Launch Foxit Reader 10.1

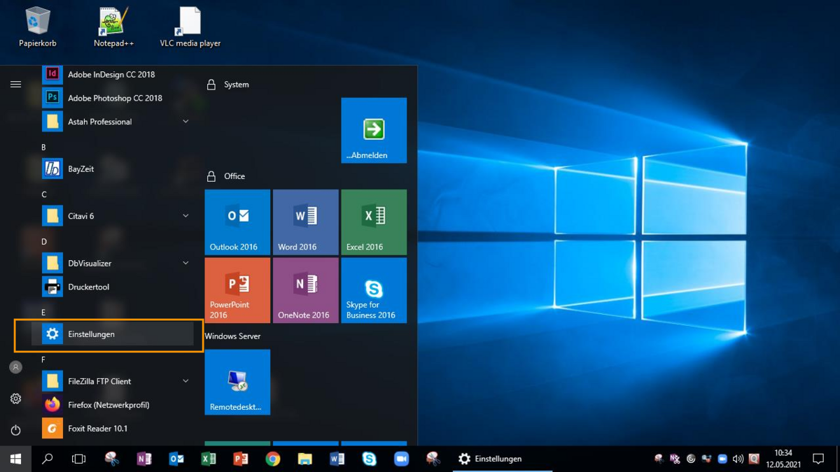click(x=113, y=429)
